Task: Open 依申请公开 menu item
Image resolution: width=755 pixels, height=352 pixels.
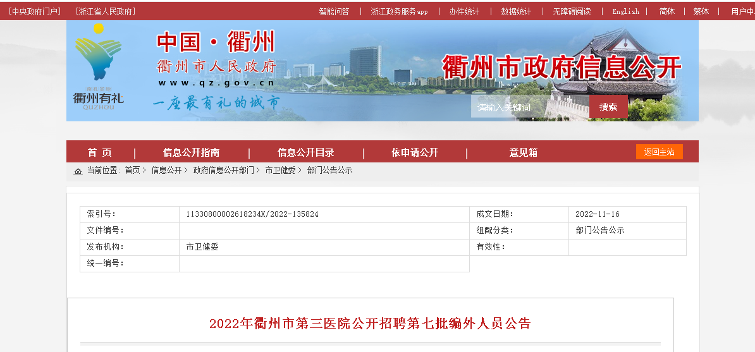Action: pos(415,153)
